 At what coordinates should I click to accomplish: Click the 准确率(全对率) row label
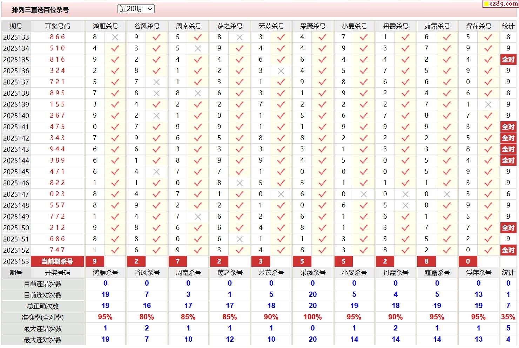click(43, 318)
